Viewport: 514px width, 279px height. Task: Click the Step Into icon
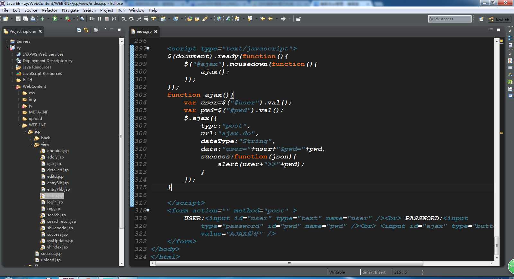click(124, 19)
